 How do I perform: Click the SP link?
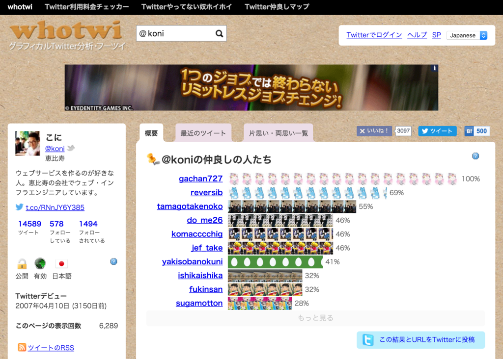pyautogui.click(x=436, y=35)
